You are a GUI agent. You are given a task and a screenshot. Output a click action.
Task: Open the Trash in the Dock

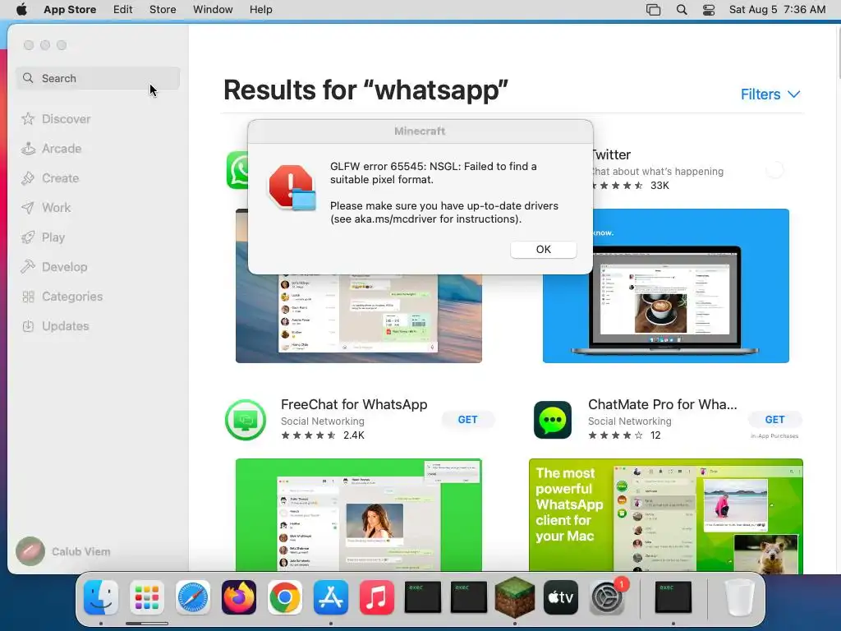click(740, 597)
